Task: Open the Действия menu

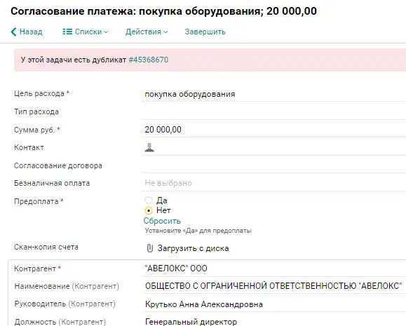Action: [147, 32]
